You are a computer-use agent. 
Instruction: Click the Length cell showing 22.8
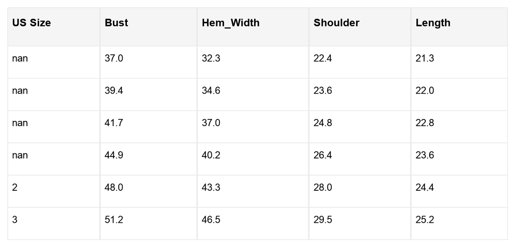click(x=424, y=123)
